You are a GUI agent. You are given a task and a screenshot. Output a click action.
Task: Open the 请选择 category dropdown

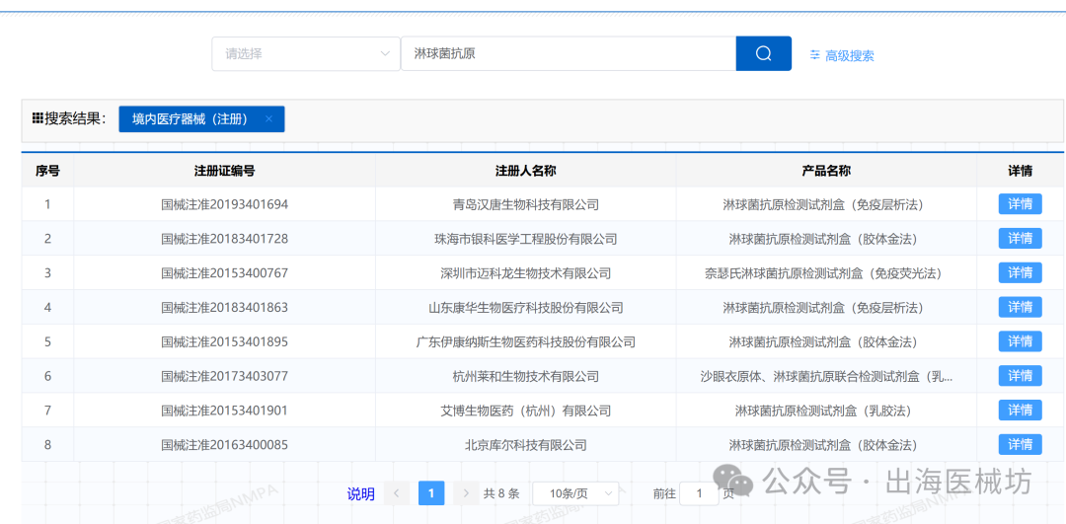pos(306,53)
